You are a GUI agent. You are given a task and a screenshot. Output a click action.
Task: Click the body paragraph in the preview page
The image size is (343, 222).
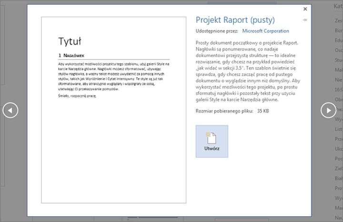click(113, 76)
